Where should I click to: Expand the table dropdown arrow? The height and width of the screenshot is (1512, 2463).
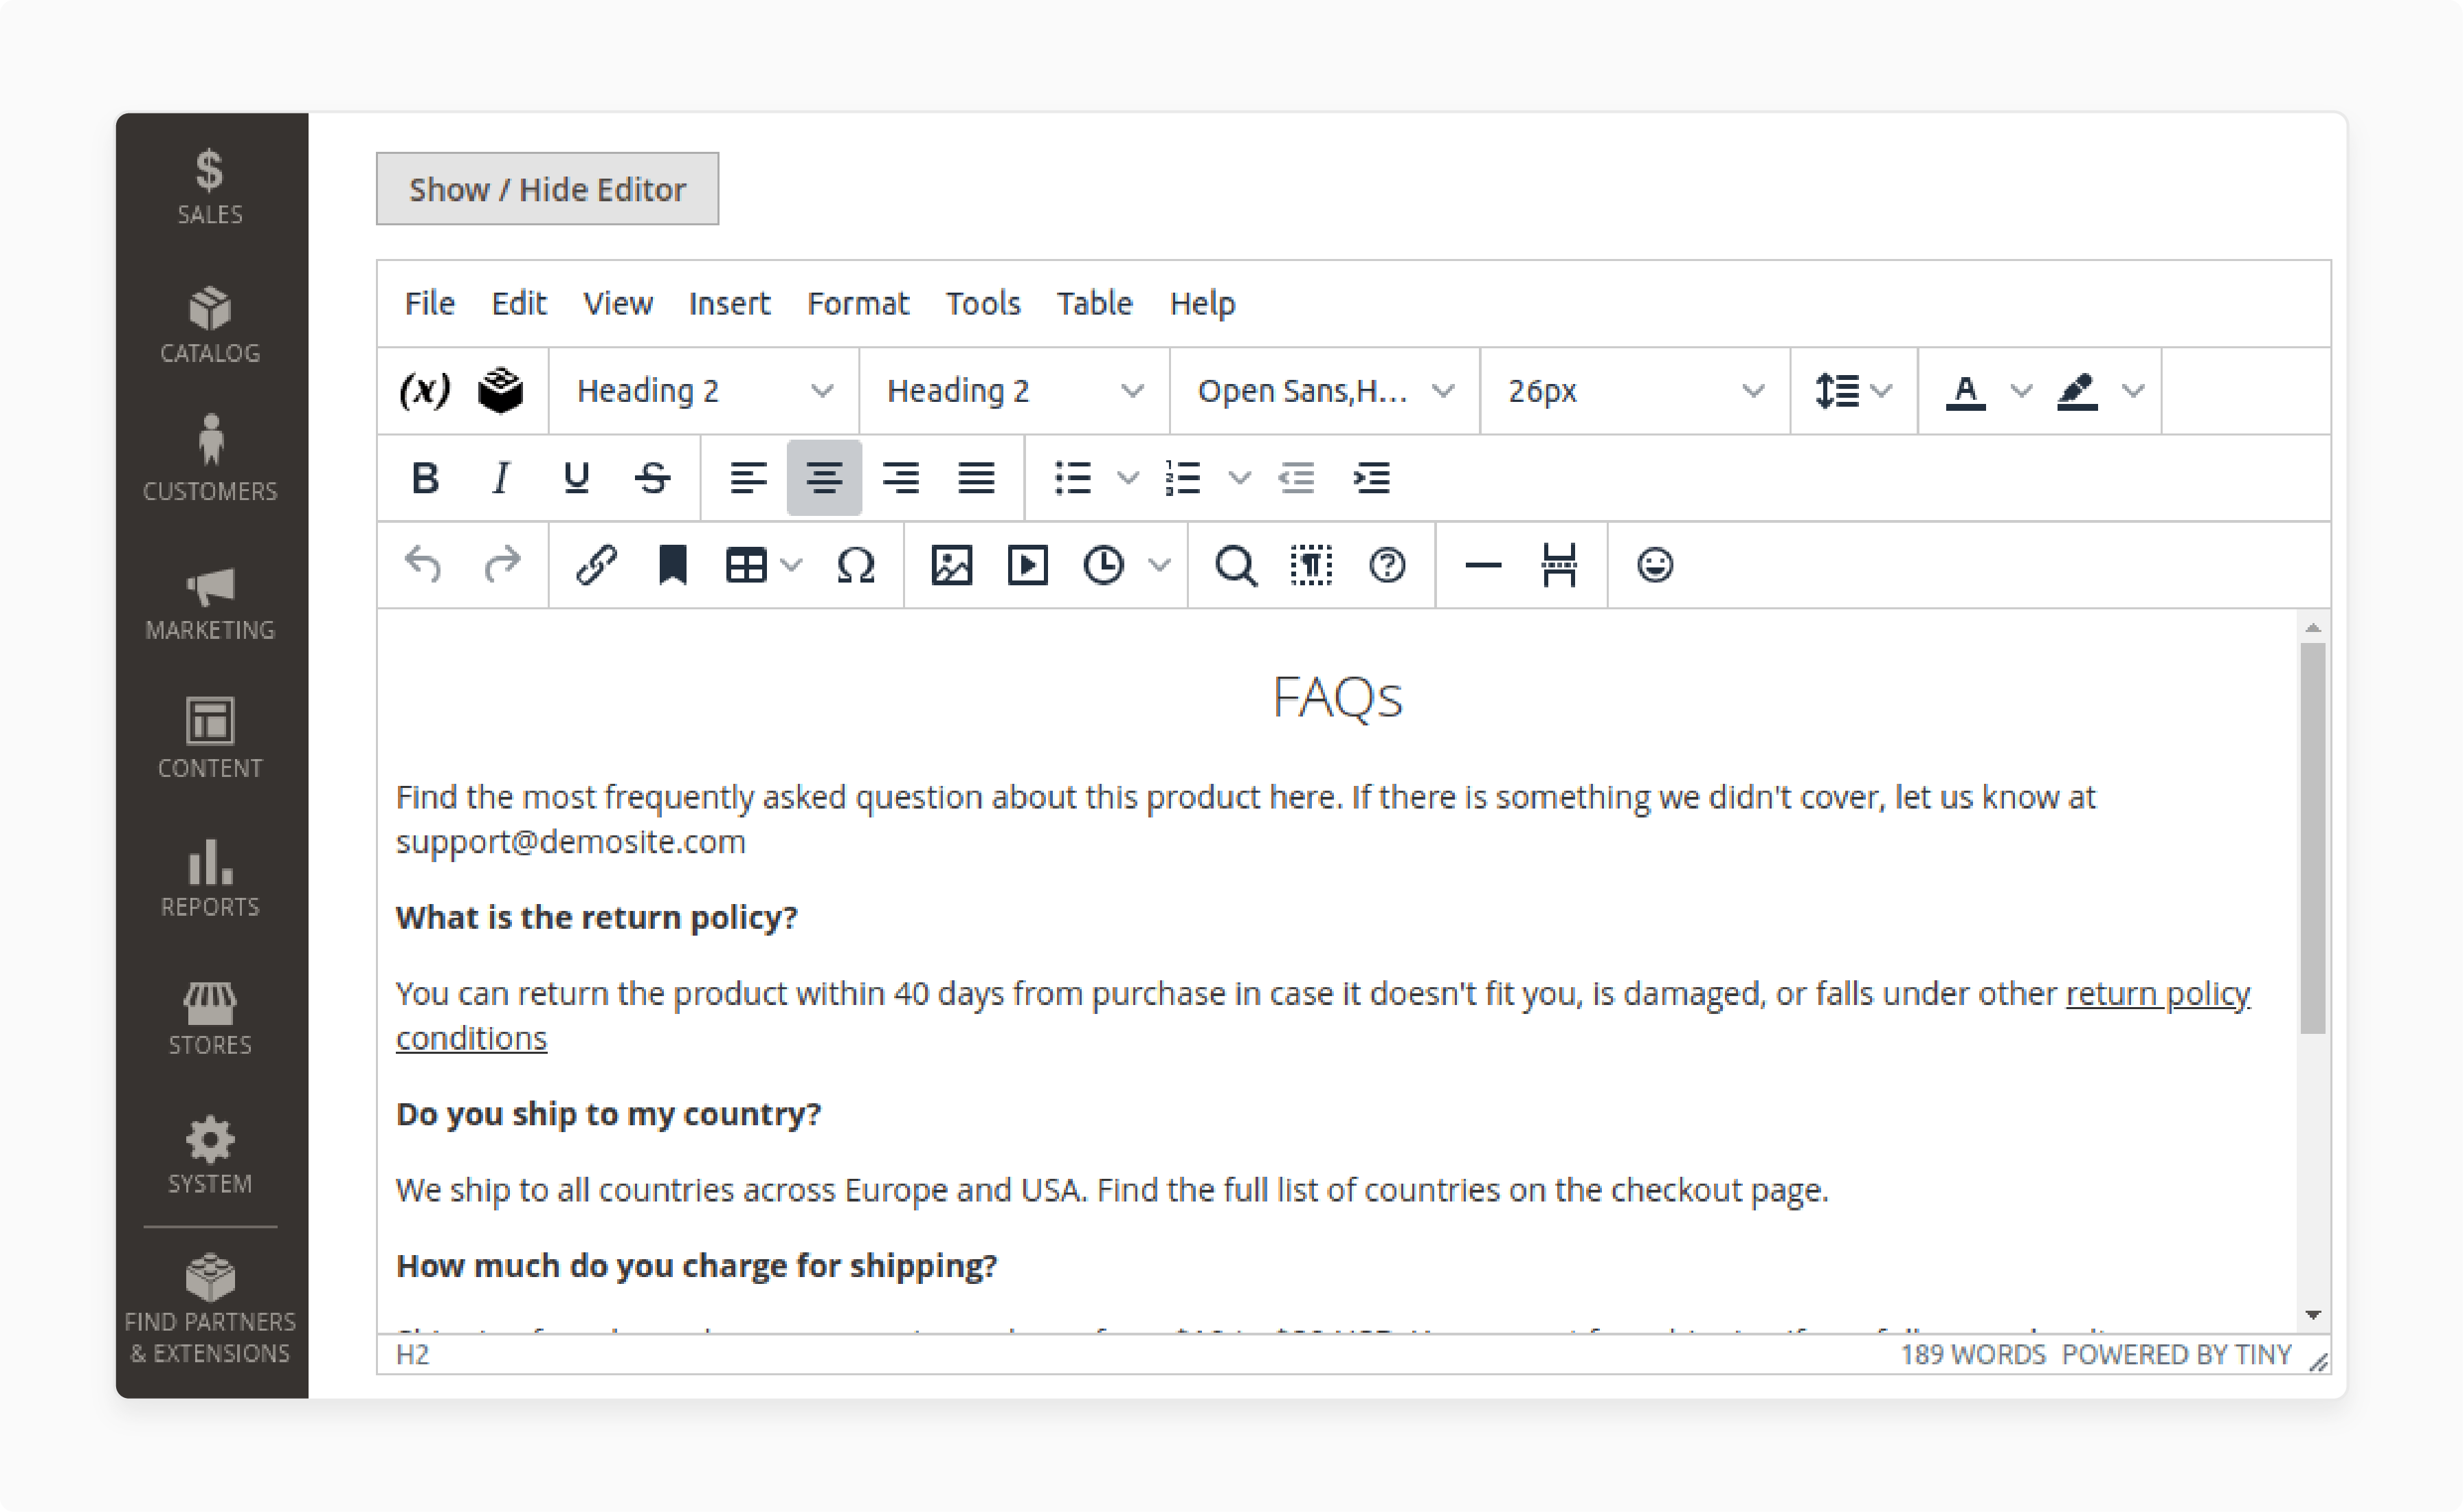tap(791, 565)
